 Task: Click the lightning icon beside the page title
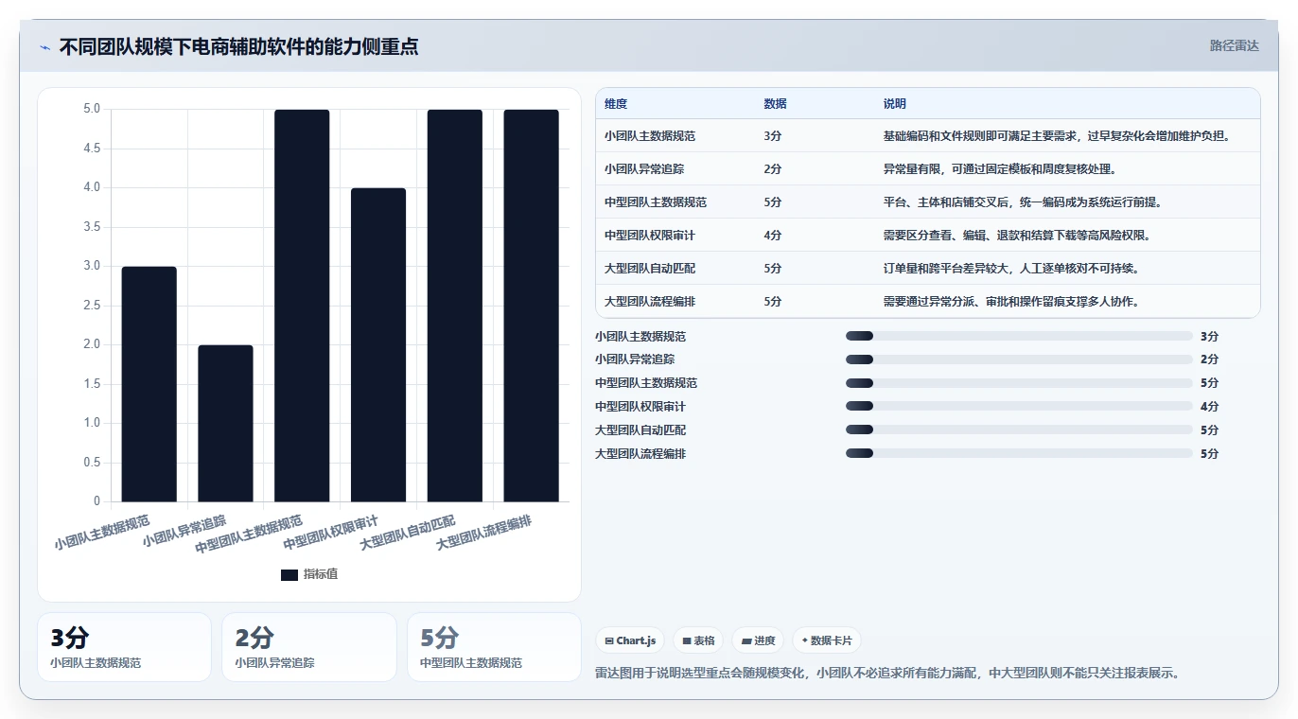(x=44, y=46)
